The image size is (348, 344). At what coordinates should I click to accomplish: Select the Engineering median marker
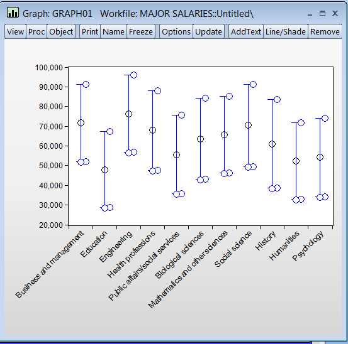click(x=128, y=114)
